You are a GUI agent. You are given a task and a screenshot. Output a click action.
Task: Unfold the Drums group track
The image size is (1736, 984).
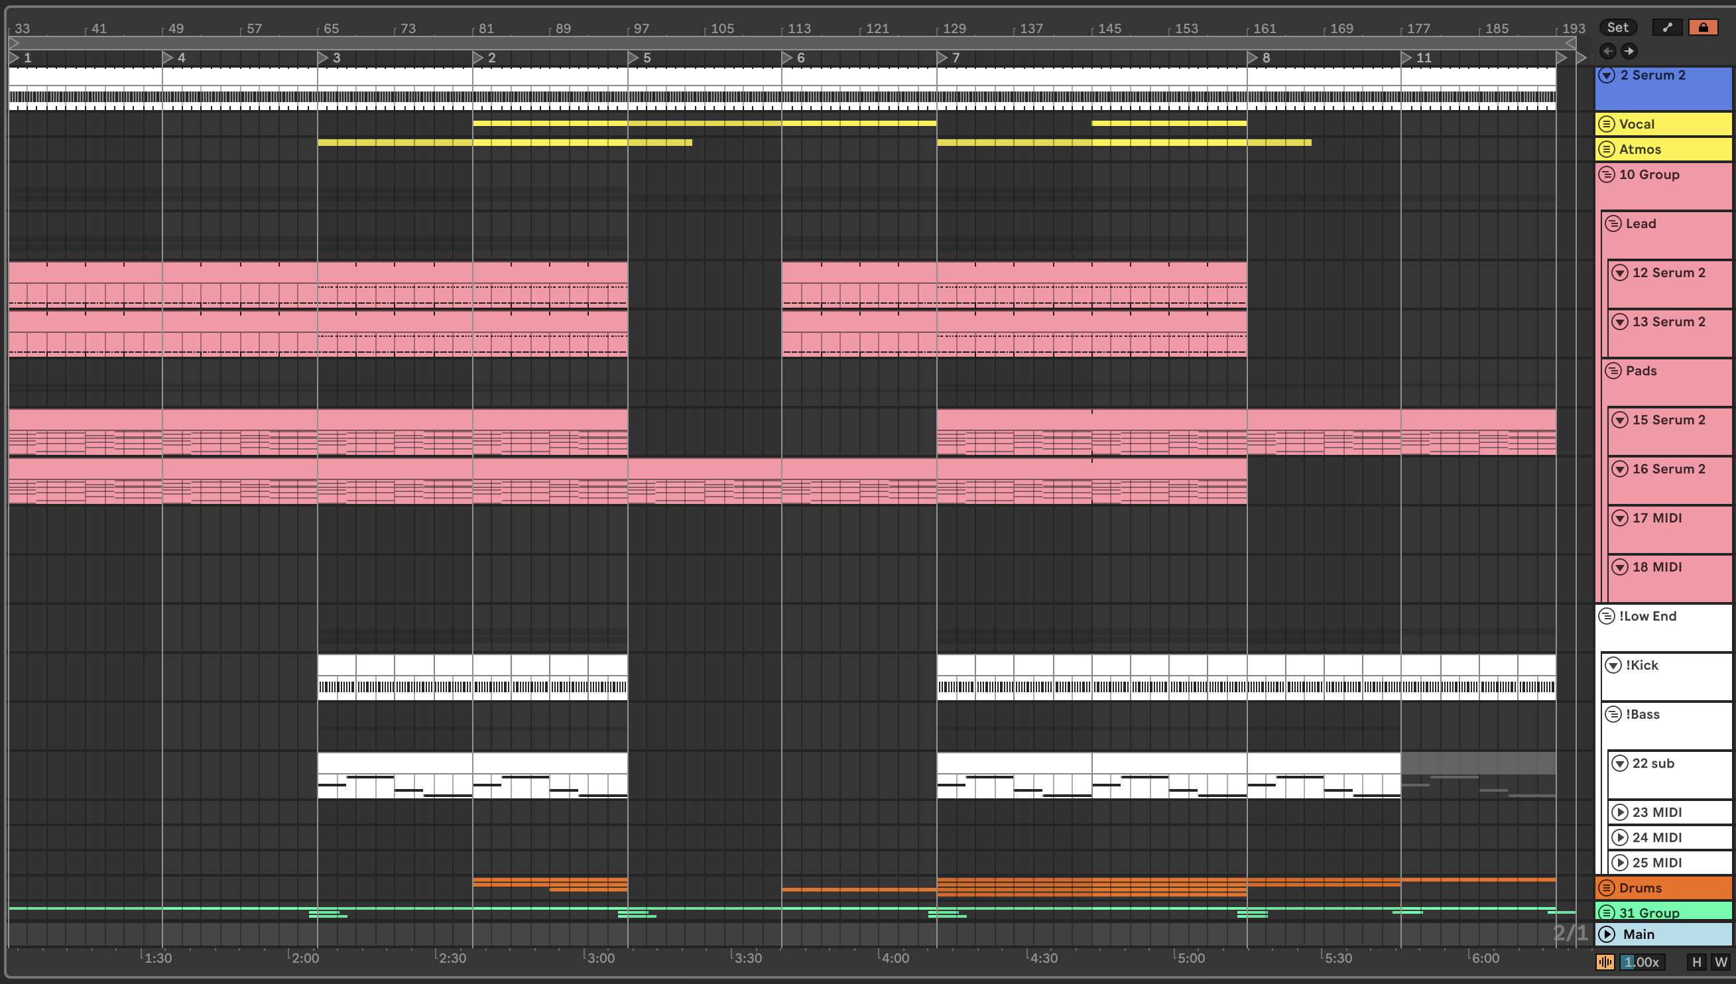1607,887
